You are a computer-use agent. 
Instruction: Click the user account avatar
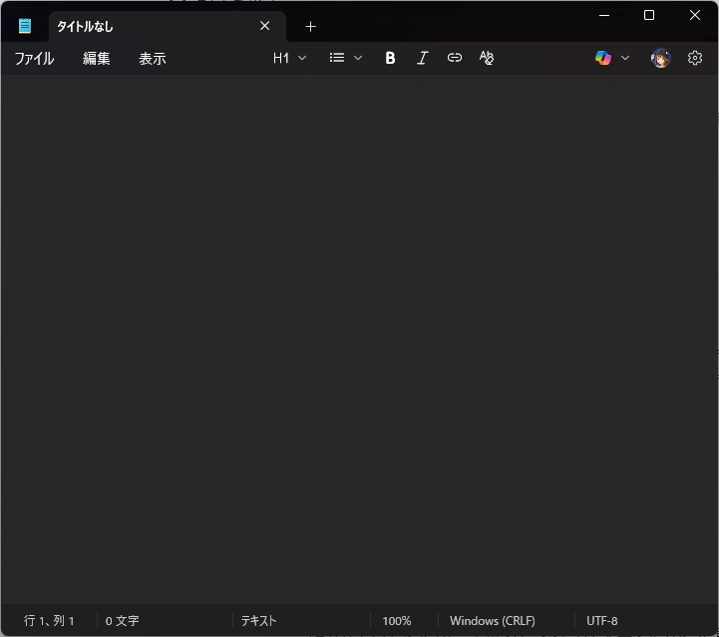coord(660,58)
